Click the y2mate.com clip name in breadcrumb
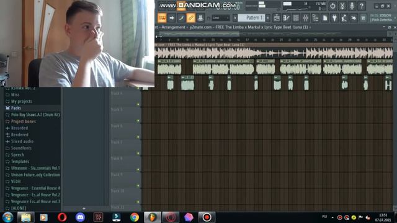The image size is (397, 223). click(249, 27)
